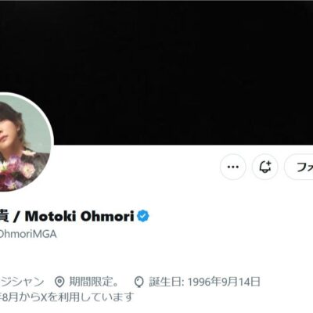Click the blue verified checkmark badge
Screen dimensions: 313x313
point(143,216)
